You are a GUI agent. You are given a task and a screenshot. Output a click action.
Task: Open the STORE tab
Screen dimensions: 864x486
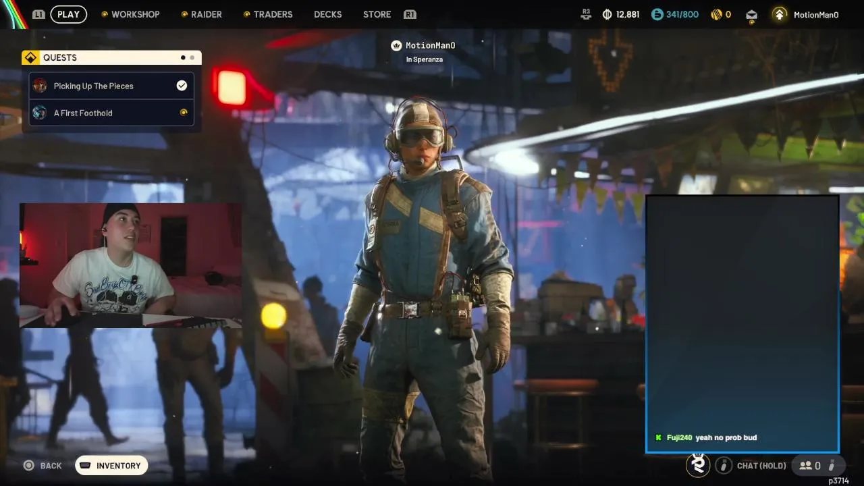(x=377, y=14)
